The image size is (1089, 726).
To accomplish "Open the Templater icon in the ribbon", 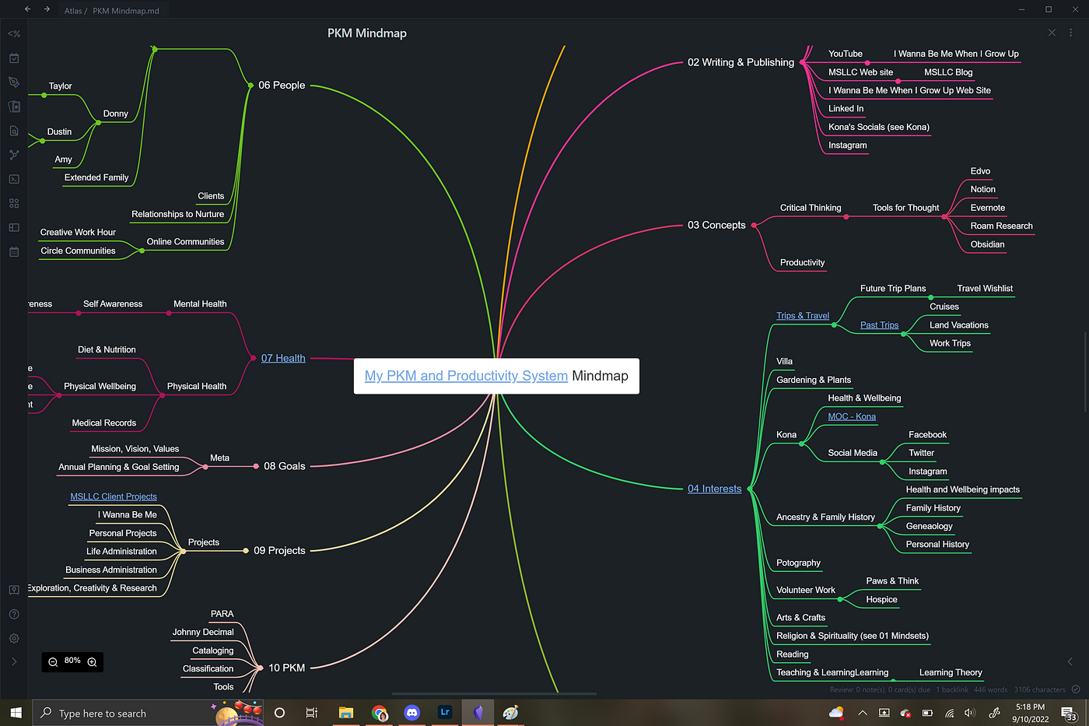I will tap(14, 33).
